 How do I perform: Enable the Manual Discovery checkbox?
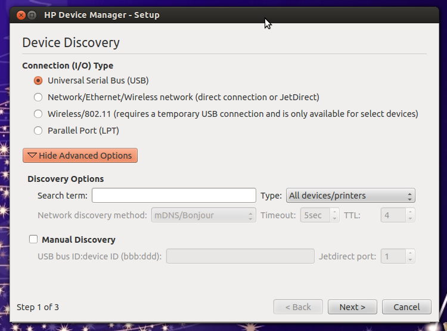click(33, 239)
